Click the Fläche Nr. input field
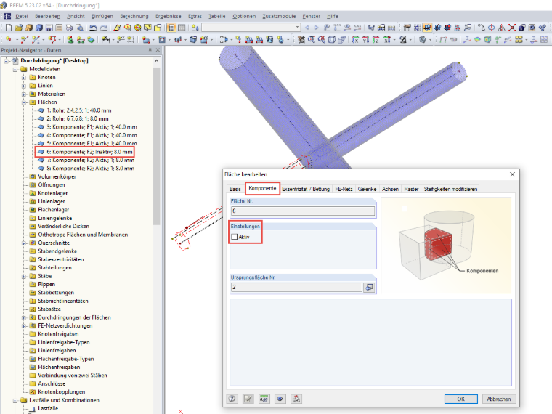Viewport: 552px width, 414px height. [303, 211]
